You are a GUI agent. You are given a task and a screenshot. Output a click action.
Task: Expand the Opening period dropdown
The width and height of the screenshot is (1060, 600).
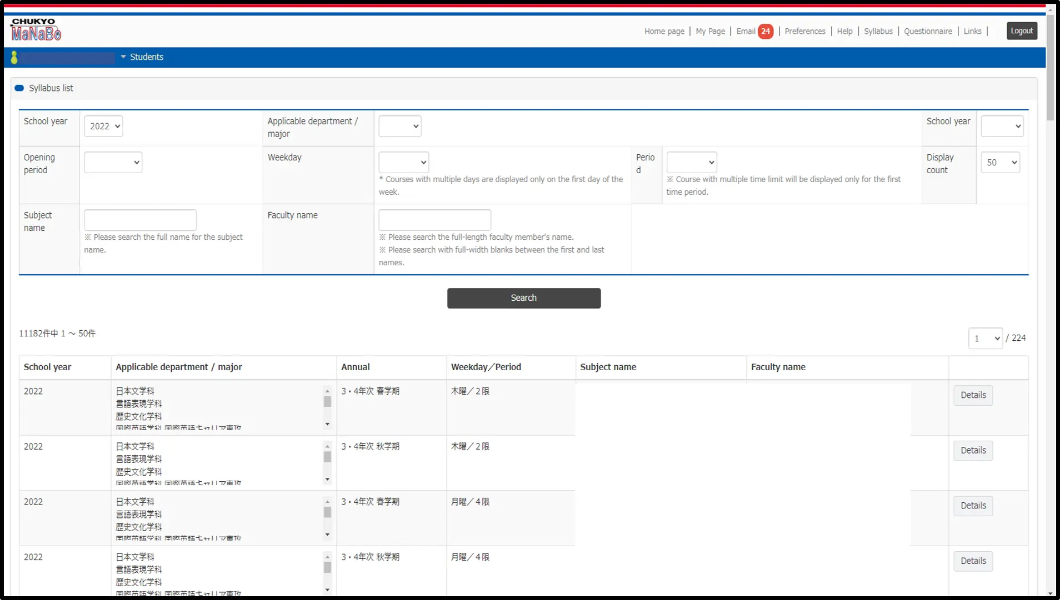coord(113,163)
